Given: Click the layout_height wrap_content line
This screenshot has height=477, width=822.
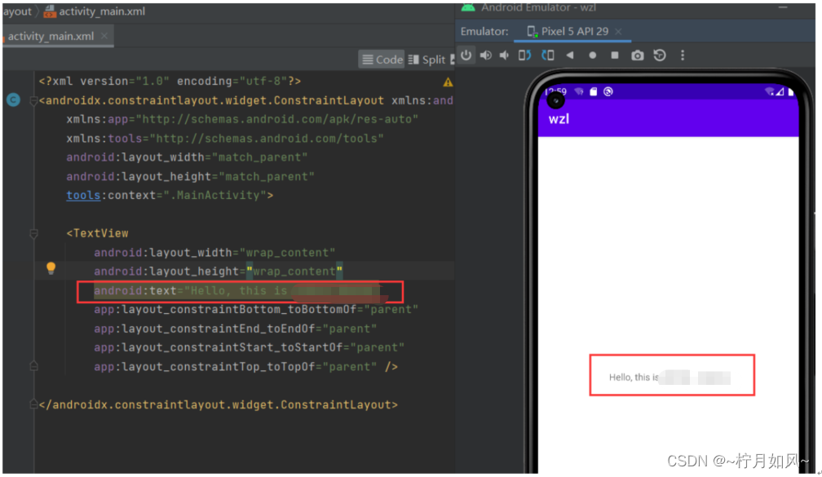Looking at the screenshot, I should (219, 272).
